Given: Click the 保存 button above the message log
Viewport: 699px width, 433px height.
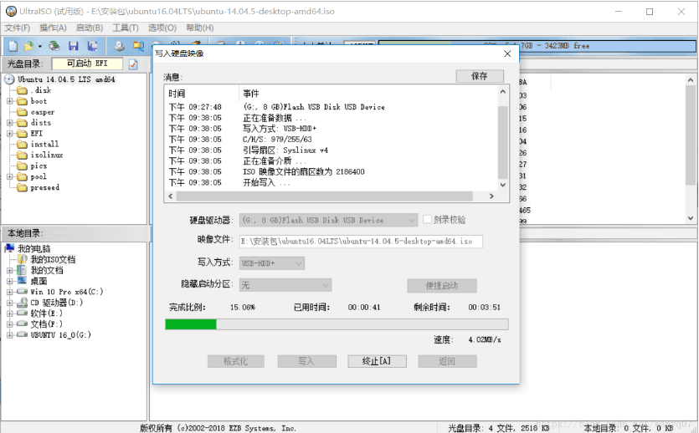Looking at the screenshot, I should (480, 76).
